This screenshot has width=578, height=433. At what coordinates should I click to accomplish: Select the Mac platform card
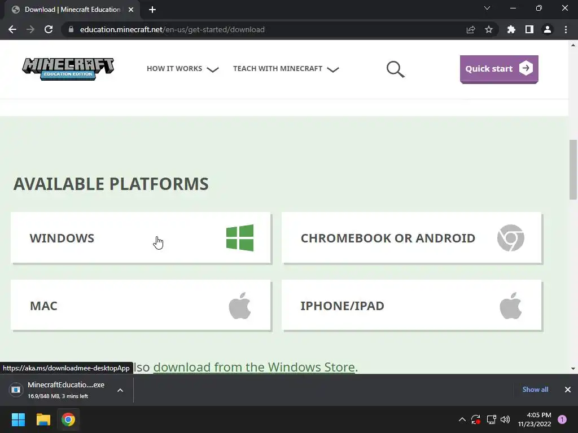click(141, 305)
